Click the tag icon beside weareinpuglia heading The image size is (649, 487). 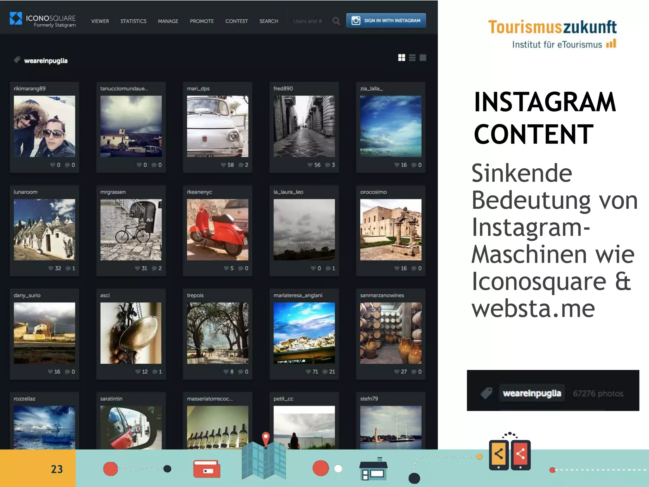[17, 60]
